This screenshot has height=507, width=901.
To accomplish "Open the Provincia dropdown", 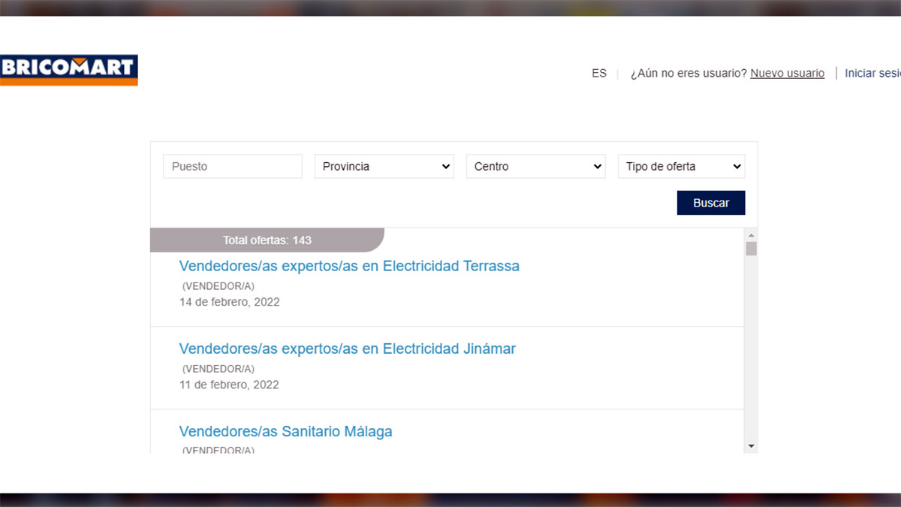I will [384, 166].
